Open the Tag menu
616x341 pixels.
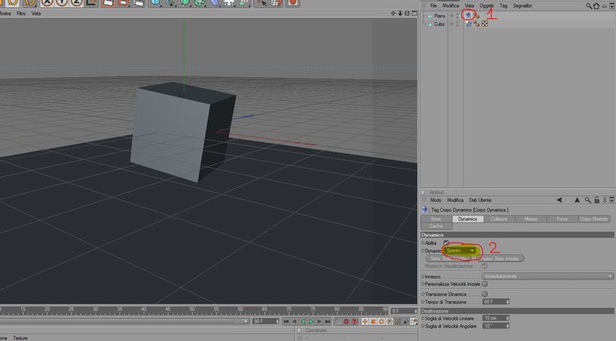pos(503,6)
